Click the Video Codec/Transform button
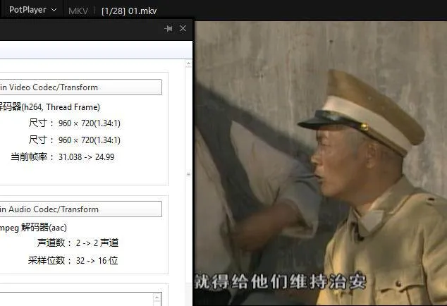Screen dimensions: 447x306 [81, 87]
